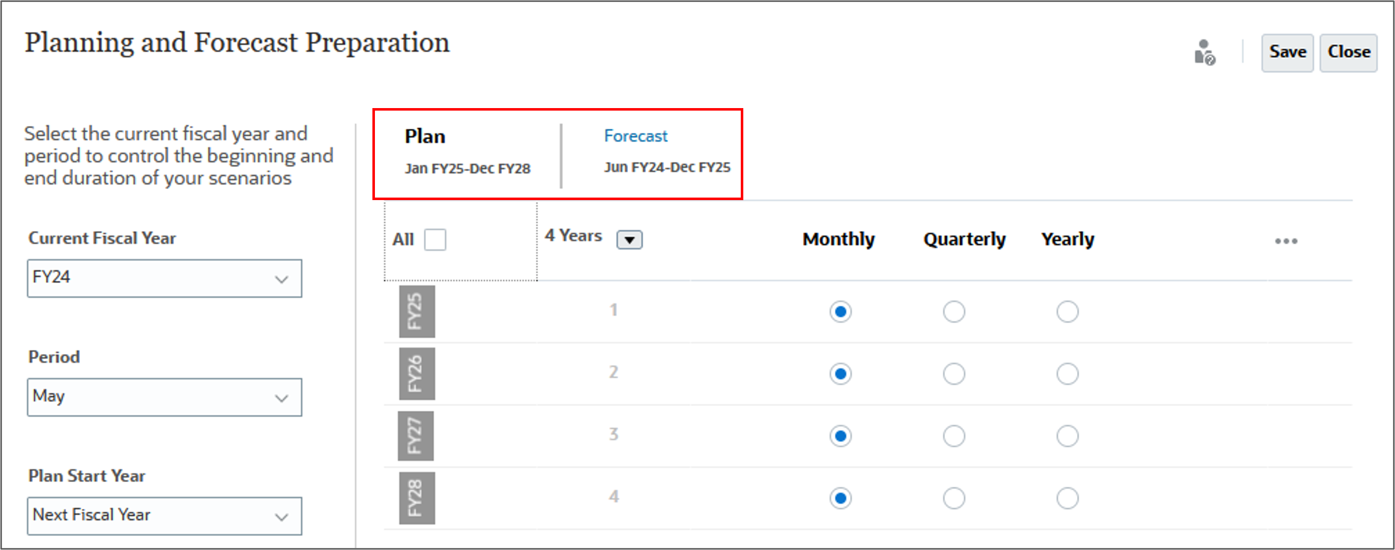The width and height of the screenshot is (1395, 550).
Task: Select Monthly radio for FY27
Action: pos(840,436)
